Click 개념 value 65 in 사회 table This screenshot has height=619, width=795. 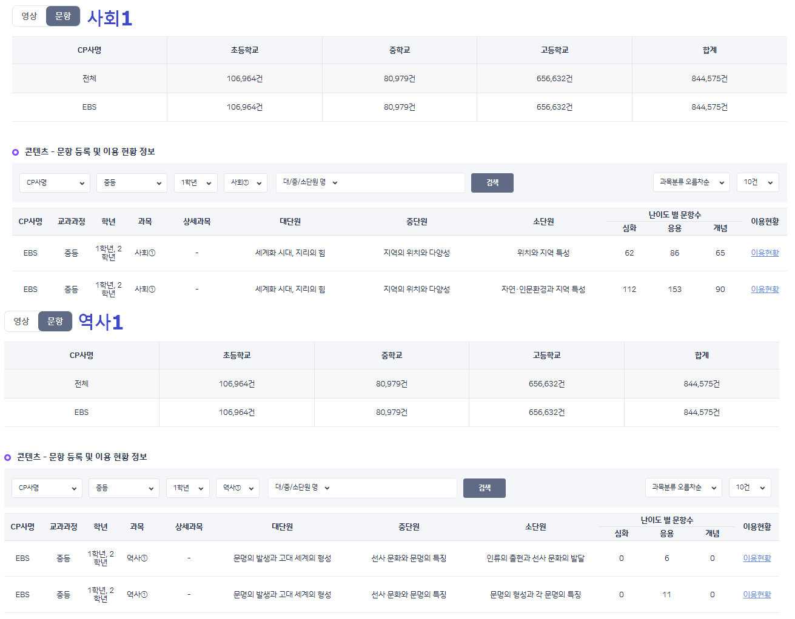[x=720, y=253]
